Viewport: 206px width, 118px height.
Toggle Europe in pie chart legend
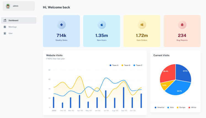(x=181, y=108)
